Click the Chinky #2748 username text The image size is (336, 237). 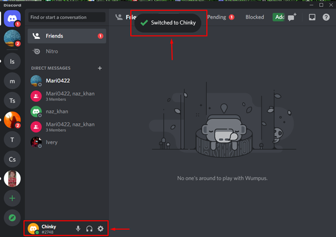[49, 229]
